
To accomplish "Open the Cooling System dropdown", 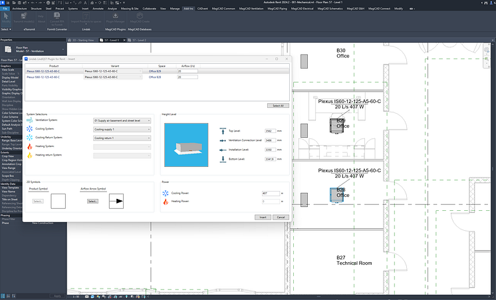I will (x=122, y=130).
